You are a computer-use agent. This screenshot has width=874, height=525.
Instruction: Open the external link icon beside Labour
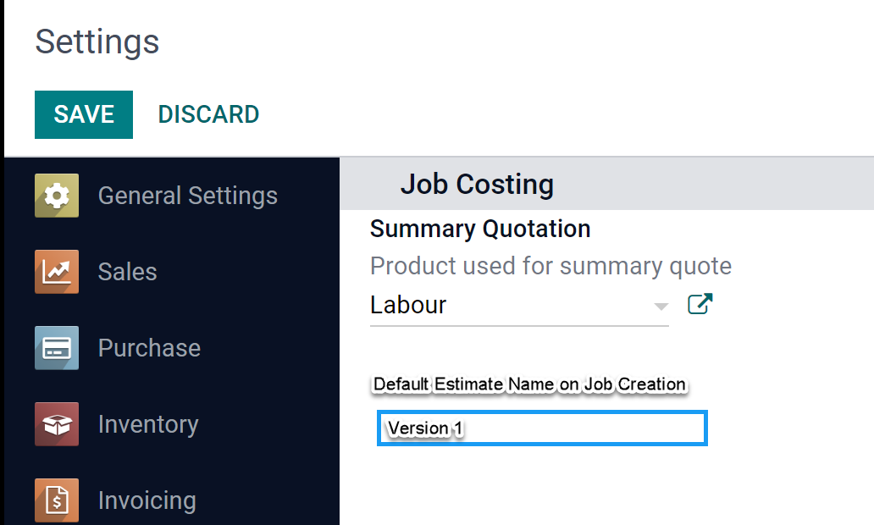click(700, 305)
